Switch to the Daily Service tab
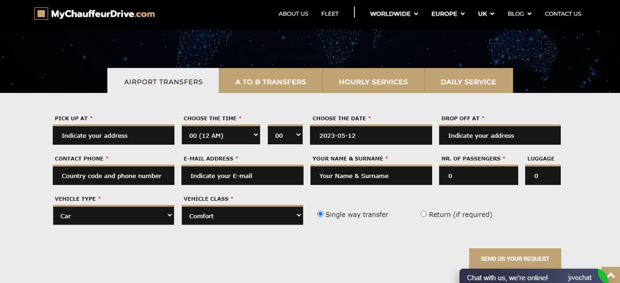620x283 pixels. [x=468, y=81]
